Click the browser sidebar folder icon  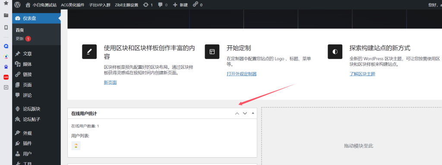pyautogui.click(x=6, y=15)
